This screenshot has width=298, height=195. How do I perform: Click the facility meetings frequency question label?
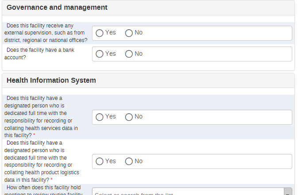[x=43, y=191]
